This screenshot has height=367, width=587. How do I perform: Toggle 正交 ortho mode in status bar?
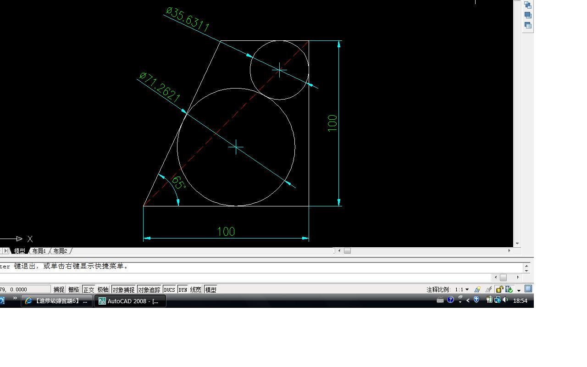pos(89,289)
